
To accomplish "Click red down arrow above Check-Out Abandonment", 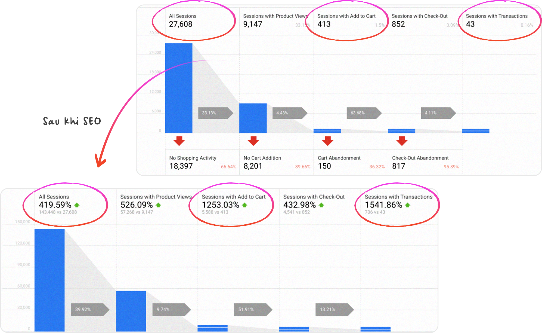I will pyautogui.click(x=402, y=141).
